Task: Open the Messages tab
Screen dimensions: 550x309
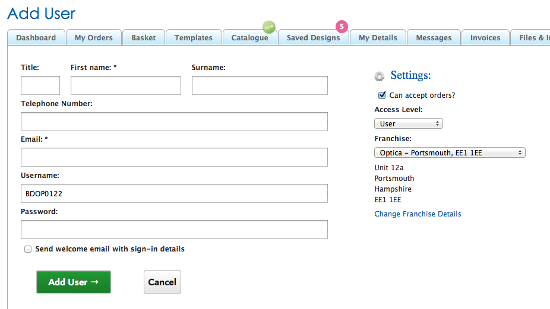Action: point(434,37)
